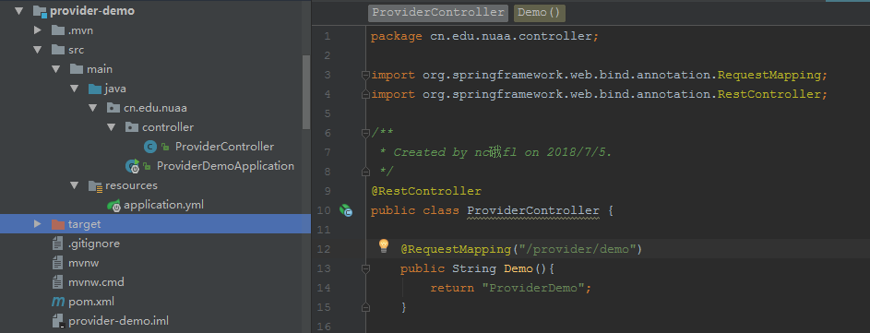Click the "/provider/demo" mapping string

(577, 249)
